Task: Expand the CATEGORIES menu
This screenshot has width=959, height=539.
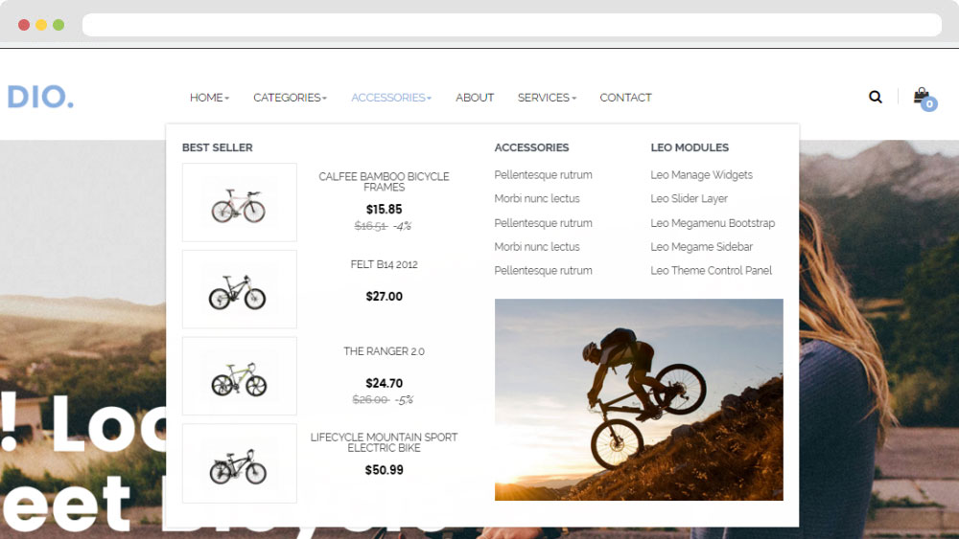Action: tap(290, 98)
